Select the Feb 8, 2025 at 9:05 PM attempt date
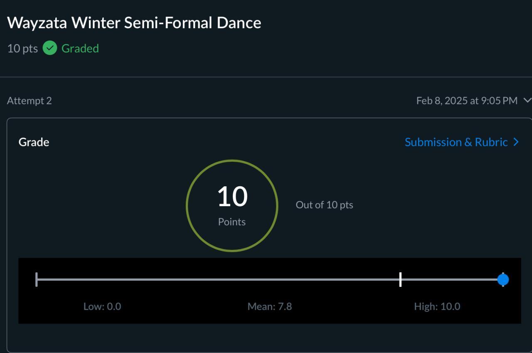532x353 pixels. coord(467,101)
